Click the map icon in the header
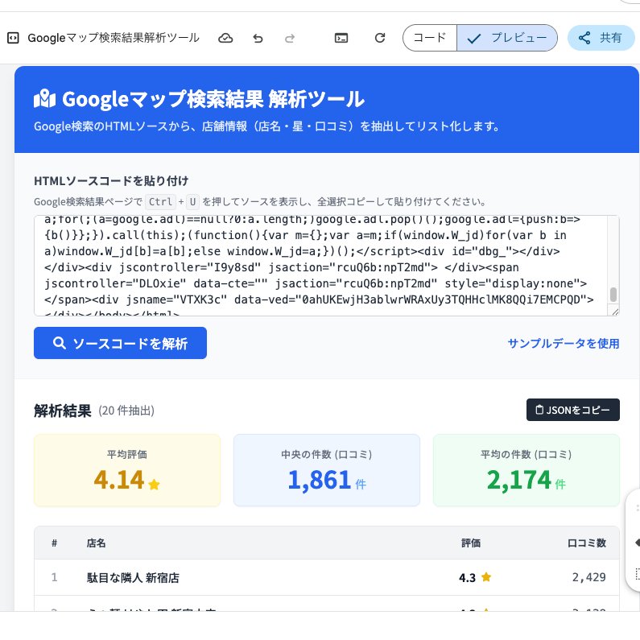 44,99
